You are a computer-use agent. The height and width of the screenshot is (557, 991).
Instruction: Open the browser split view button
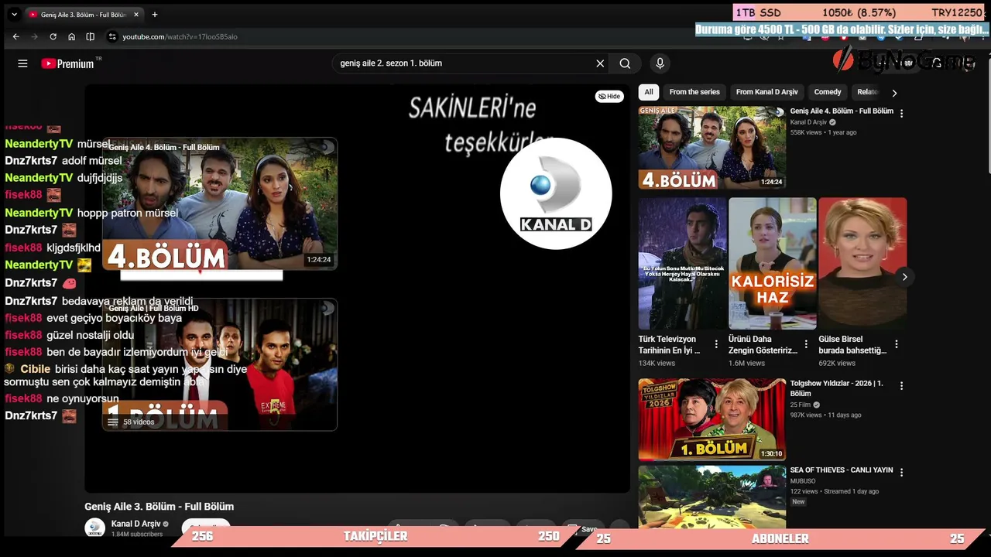coord(90,36)
